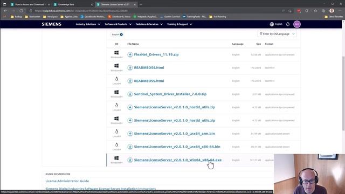345x194 pixels.
Task: Click the Siemens logo
Action: tap(52, 24)
